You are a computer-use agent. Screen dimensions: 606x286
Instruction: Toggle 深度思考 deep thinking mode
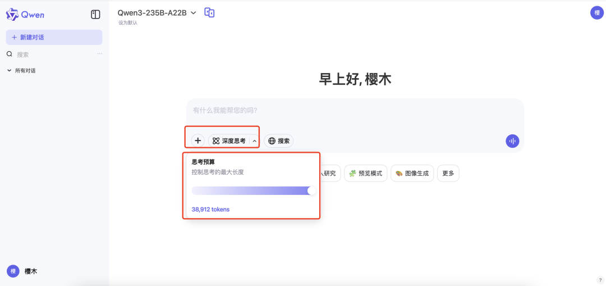click(x=229, y=141)
